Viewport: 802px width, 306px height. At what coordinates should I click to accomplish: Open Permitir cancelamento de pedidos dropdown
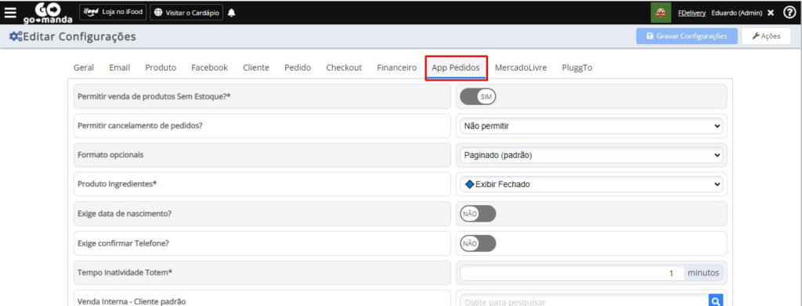[591, 126]
